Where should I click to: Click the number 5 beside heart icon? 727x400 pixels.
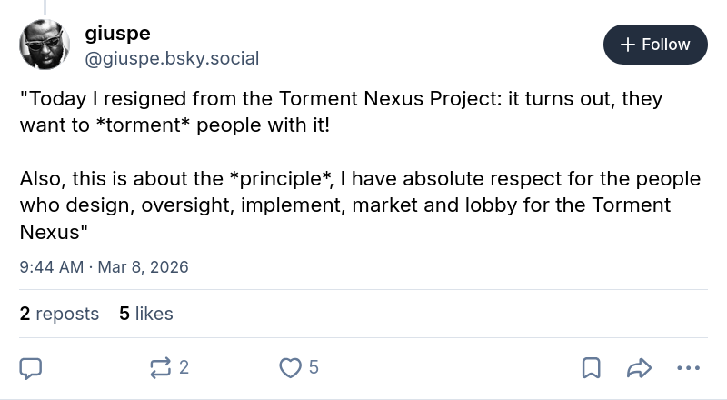click(314, 367)
